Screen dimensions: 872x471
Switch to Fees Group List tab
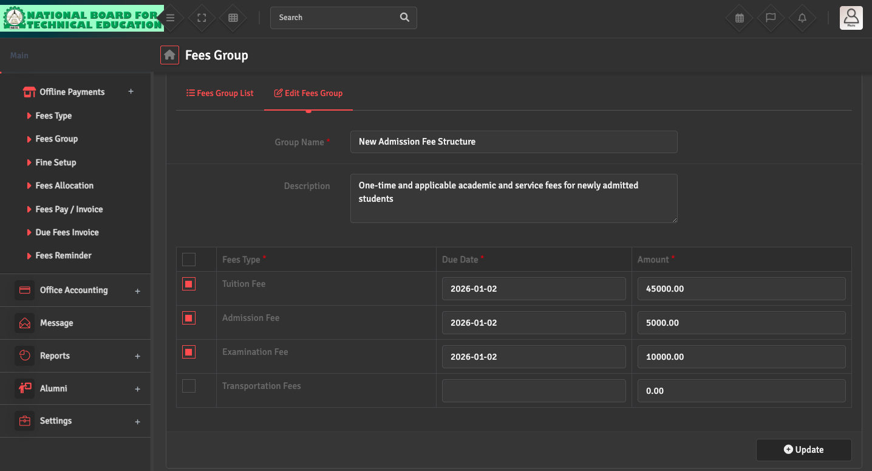coord(220,93)
